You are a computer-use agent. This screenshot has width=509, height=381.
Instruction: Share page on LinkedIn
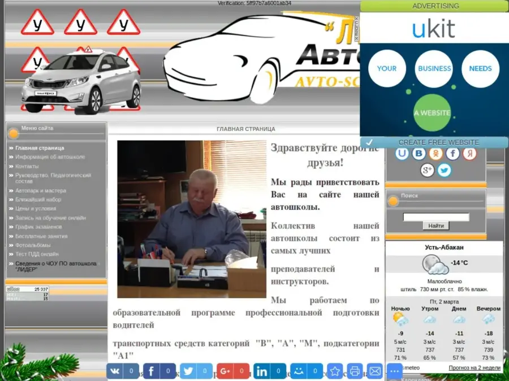[x=262, y=371]
